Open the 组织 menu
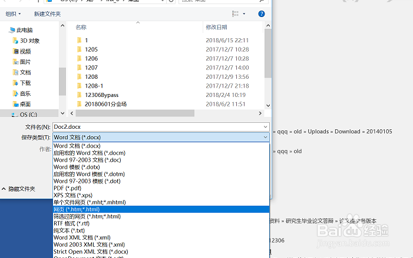413x258 pixels. 13,14
